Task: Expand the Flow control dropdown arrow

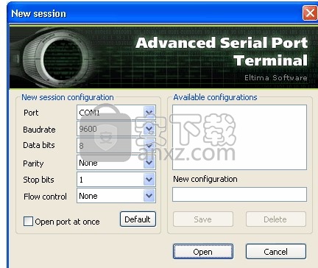Action: (149, 196)
